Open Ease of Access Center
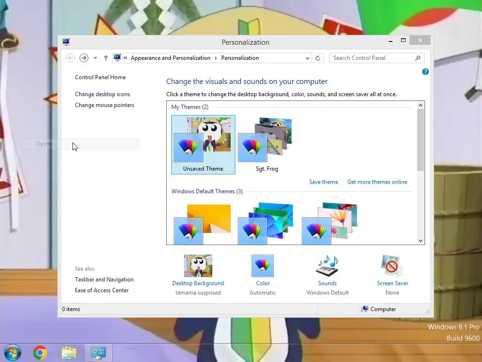This screenshot has width=482, height=362. 102,290
